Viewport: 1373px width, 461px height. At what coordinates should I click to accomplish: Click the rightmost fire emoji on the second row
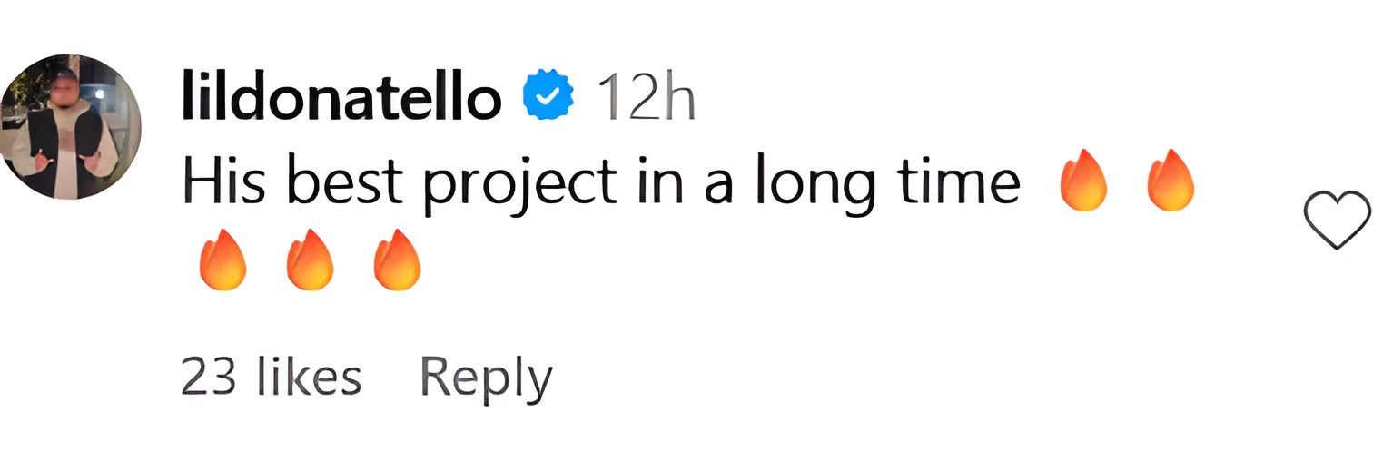[398, 260]
